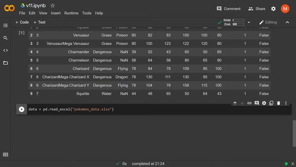The image size is (296, 167).
Task: Open the table of contents sidebar panel
Action: pos(6,26)
